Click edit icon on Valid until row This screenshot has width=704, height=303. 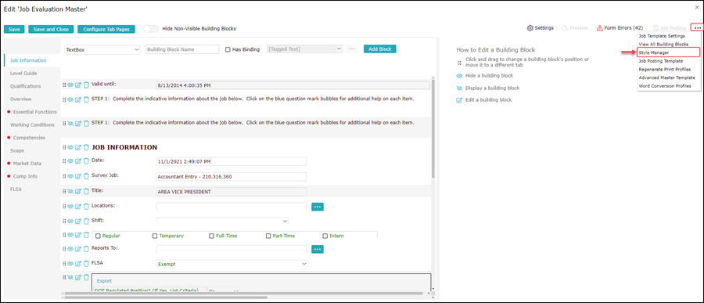[x=78, y=85]
